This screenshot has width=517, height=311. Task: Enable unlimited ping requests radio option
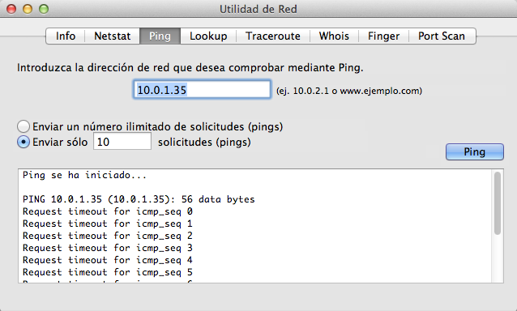pos(23,126)
